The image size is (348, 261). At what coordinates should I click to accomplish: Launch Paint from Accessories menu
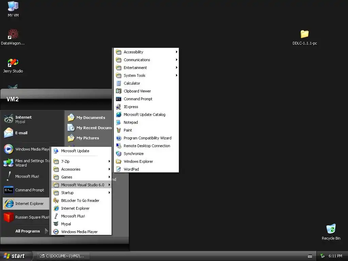coord(146,130)
